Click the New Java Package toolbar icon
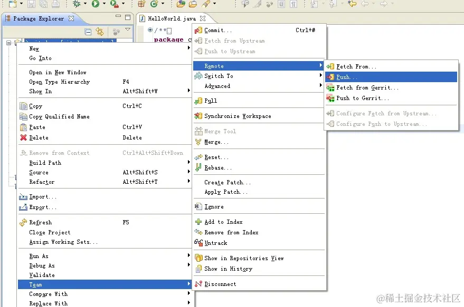464x307 pixels. coord(141,4)
